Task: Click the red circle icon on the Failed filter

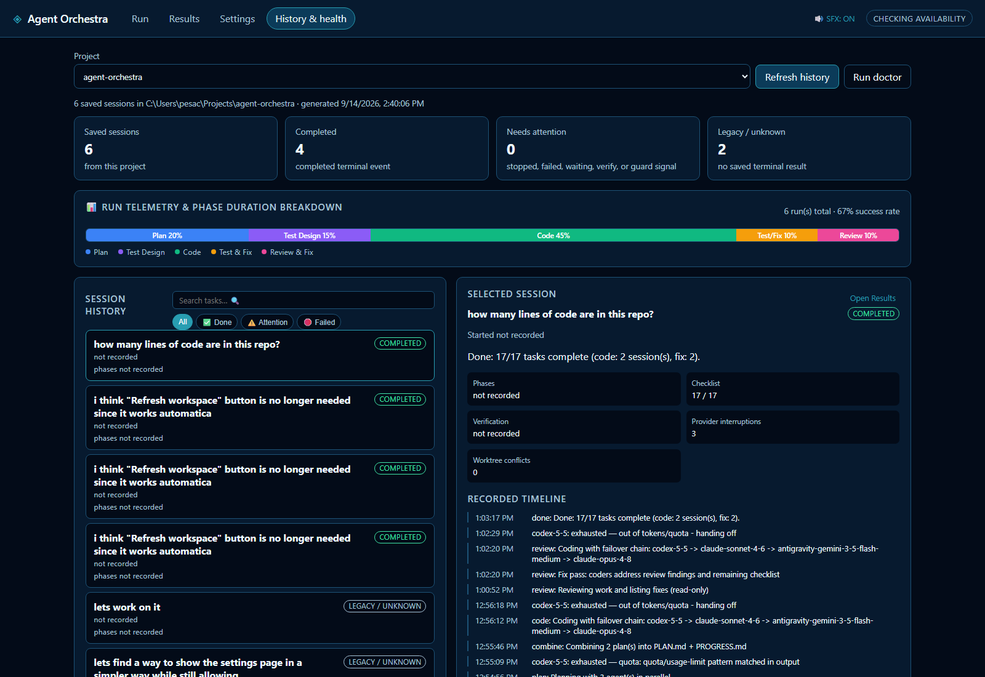Action: [308, 322]
